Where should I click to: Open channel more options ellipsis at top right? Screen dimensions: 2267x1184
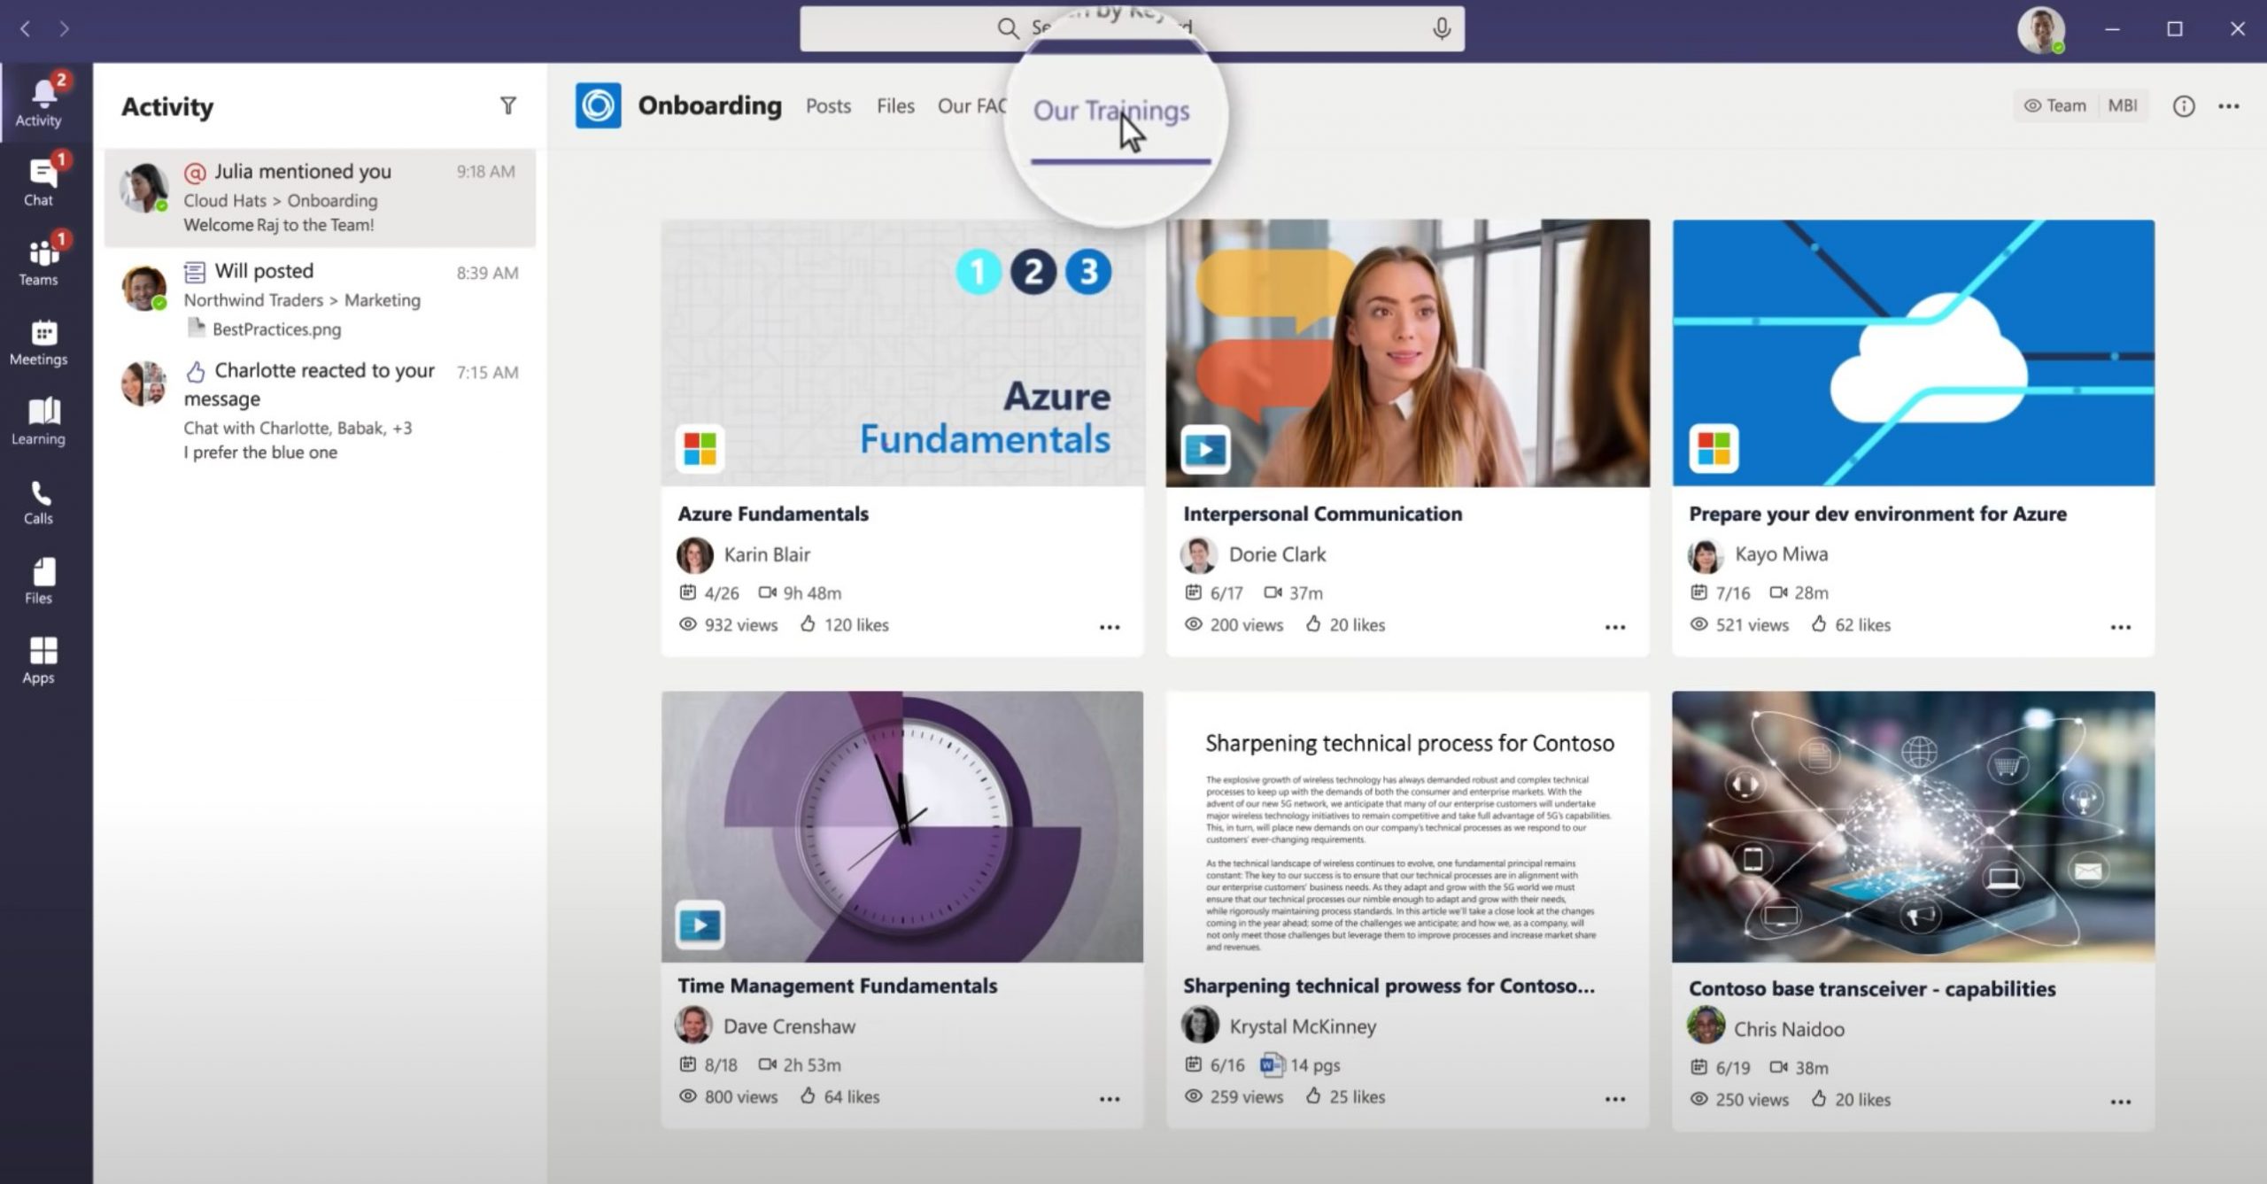pos(2228,106)
